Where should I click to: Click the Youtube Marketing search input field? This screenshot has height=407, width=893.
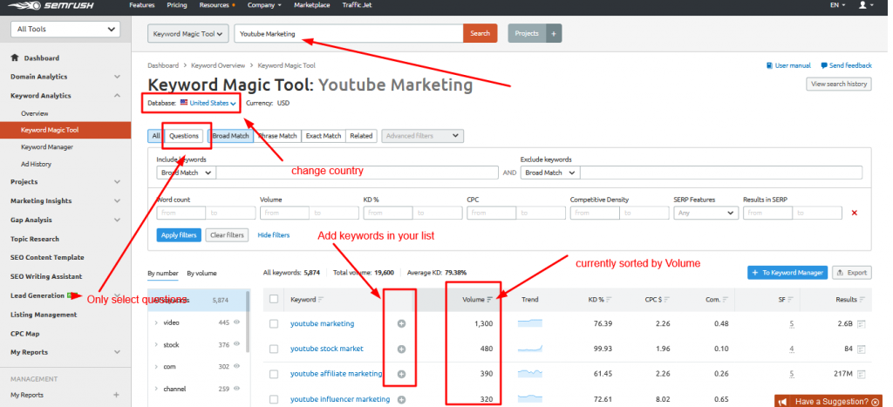(349, 34)
